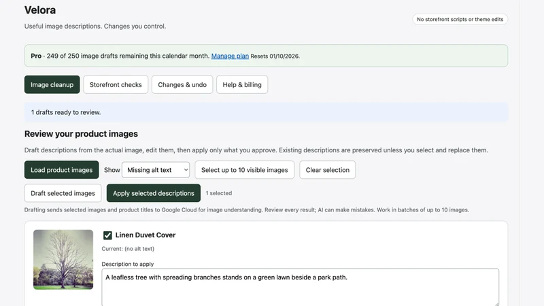Switch to Storefront checks tab
This screenshot has height=306, width=544.
(x=116, y=84)
